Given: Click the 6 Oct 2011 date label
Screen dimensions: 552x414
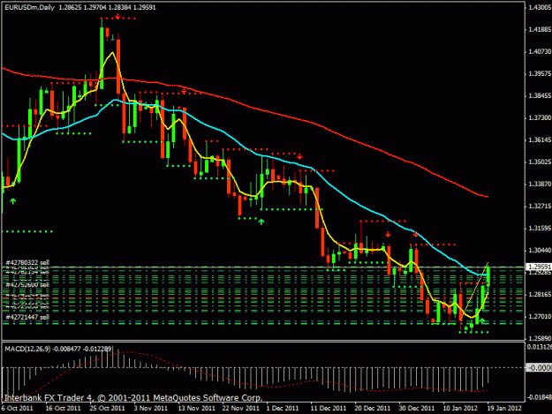Looking at the screenshot, I should click(x=18, y=409).
